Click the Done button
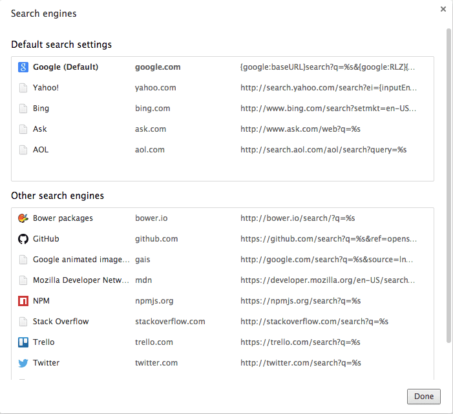The width and height of the screenshot is (453, 414). point(423,397)
